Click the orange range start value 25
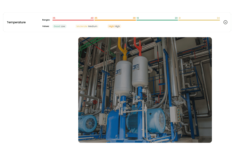Screen dimensions: 234x155 pos(96,18)
